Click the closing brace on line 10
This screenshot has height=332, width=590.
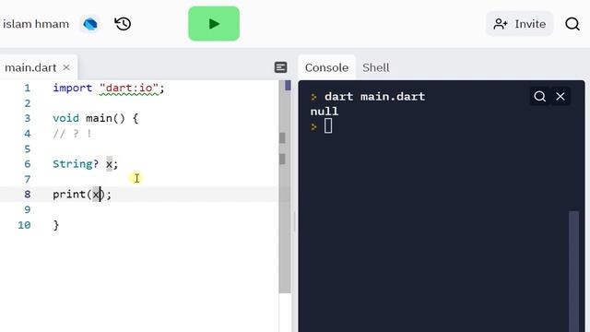pos(56,225)
